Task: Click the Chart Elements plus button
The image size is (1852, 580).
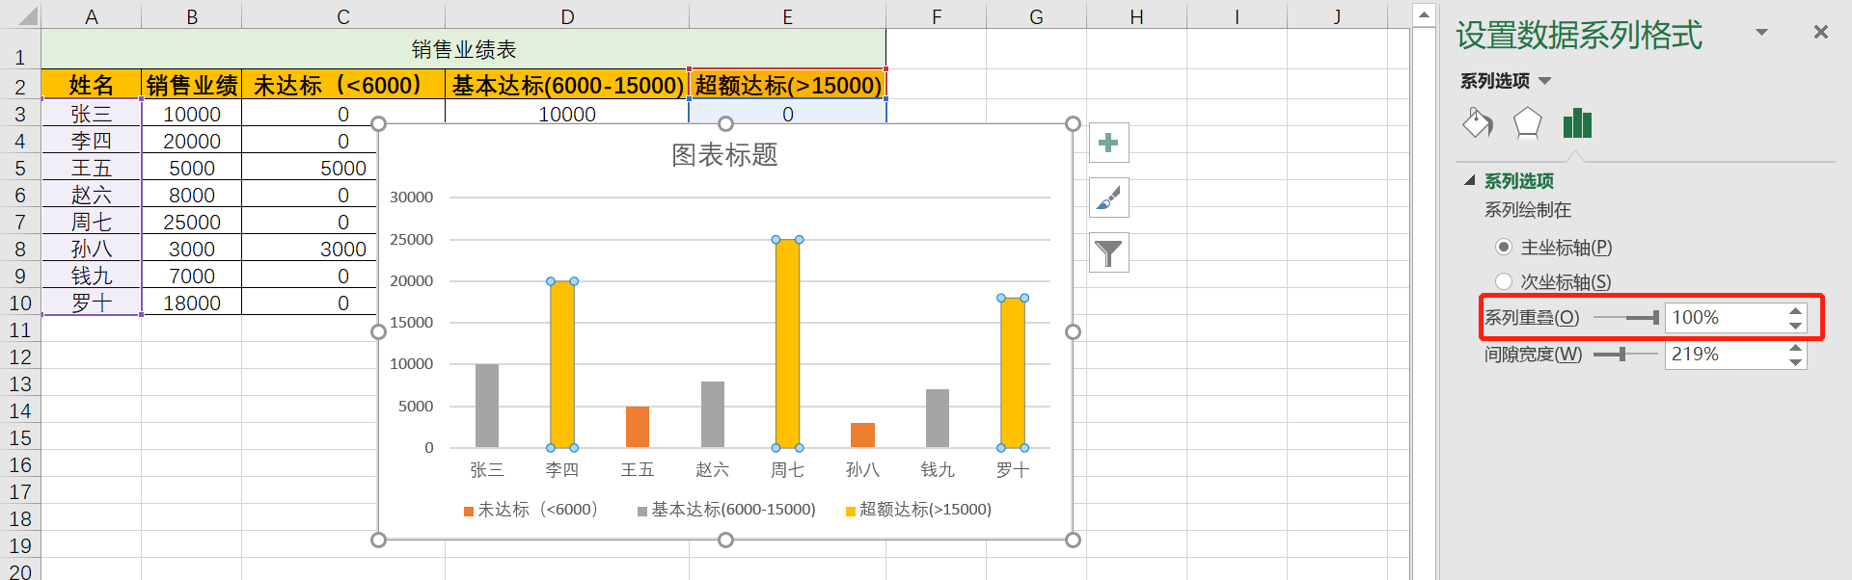Action: click(1108, 143)
